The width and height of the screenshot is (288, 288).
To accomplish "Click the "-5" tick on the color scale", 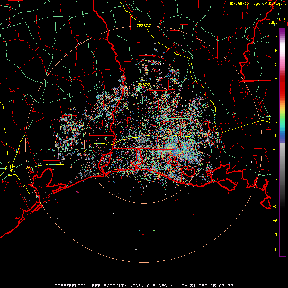I will point(275,207).
